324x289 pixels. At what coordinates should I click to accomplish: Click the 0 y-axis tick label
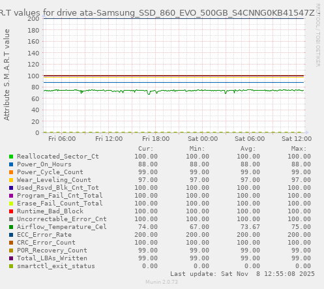click(x=37, y=133)
